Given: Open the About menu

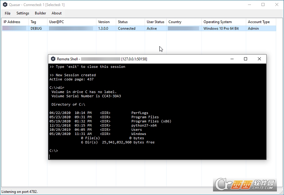Looking at the screenshot, I should 56,13.
